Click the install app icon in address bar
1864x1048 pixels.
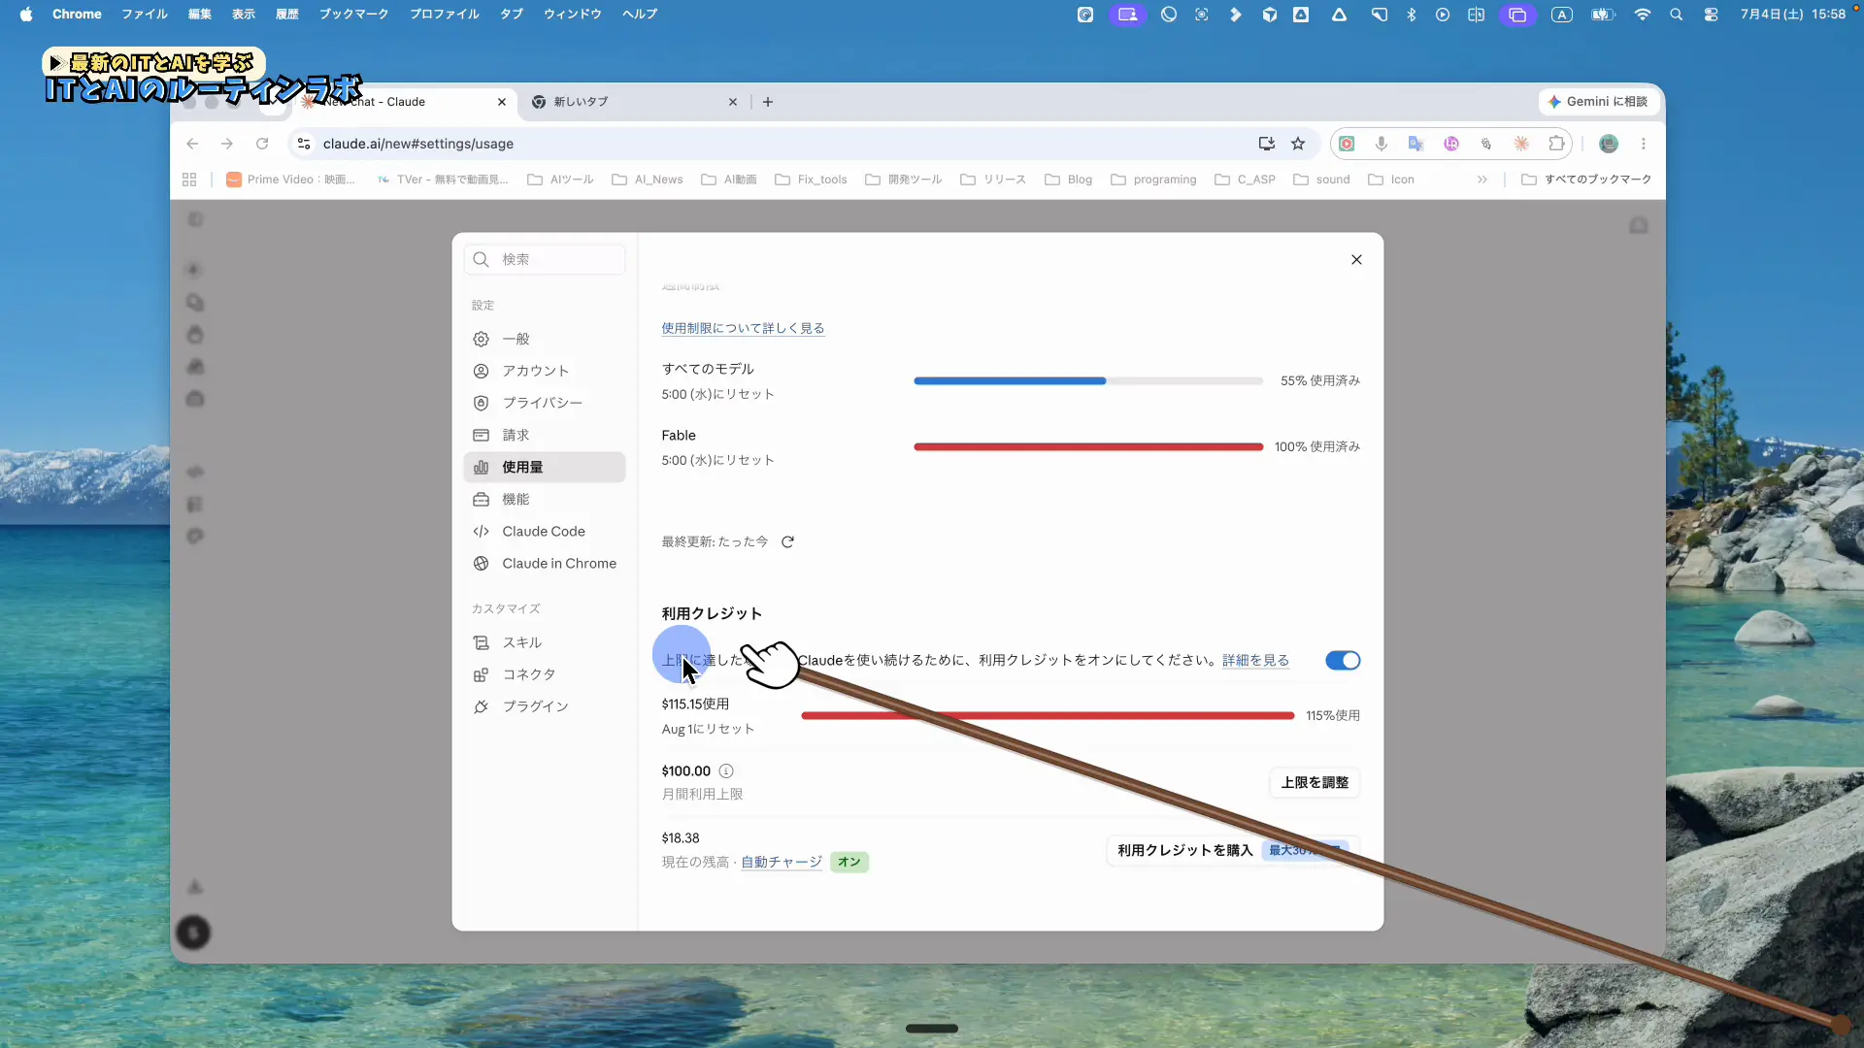click(1267, 144)
